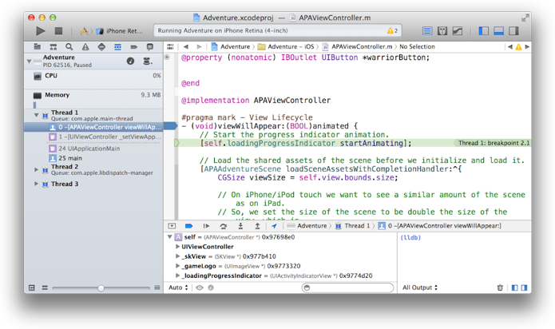The width and height of the screenshot is (555, 329).
Task: Click the gauge icon beside Adventure process
Action: (131, 61)
